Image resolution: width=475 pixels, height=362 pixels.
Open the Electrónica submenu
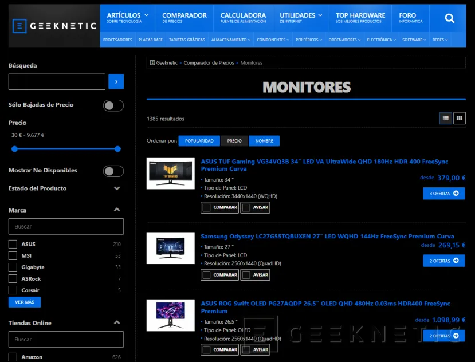[x=382, y=40]
